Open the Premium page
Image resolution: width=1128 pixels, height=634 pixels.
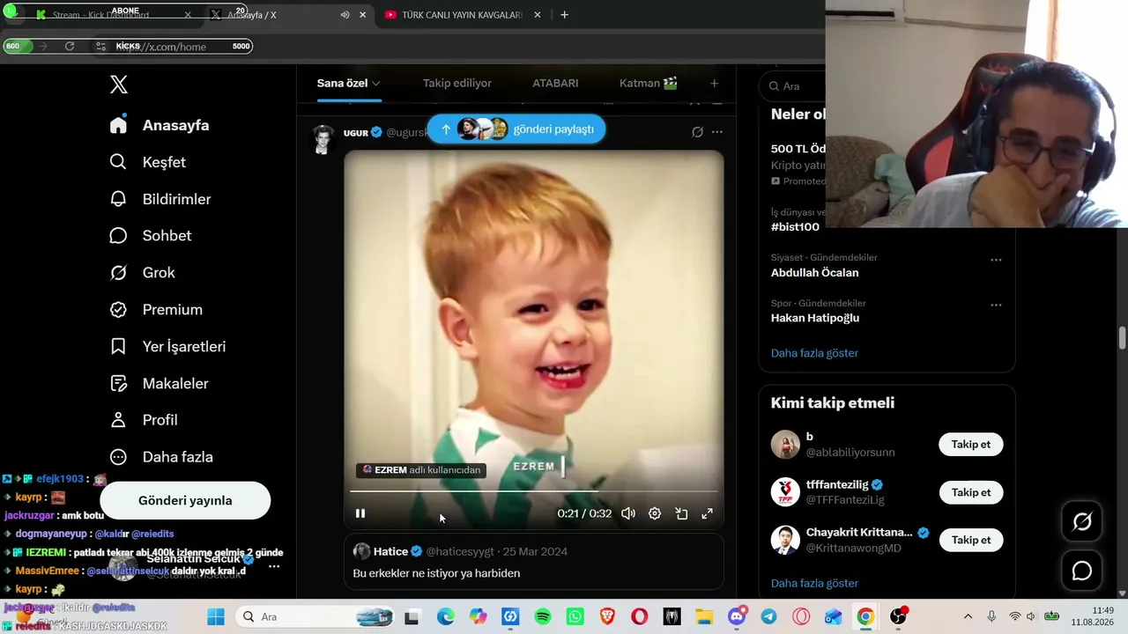point(156,309)
